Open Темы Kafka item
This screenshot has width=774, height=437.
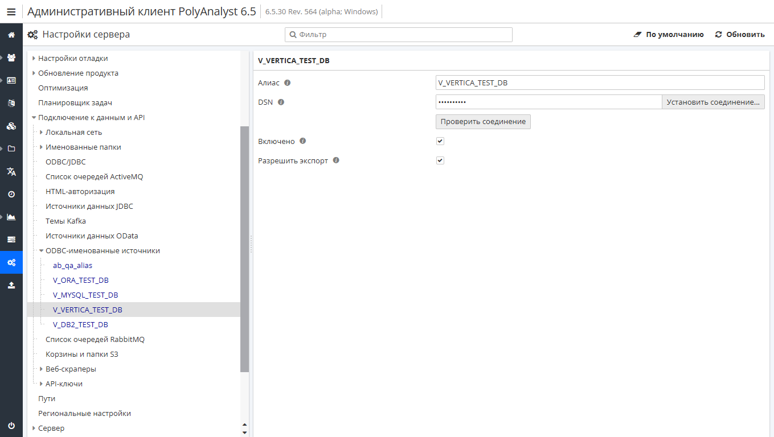tap(65, 221)
